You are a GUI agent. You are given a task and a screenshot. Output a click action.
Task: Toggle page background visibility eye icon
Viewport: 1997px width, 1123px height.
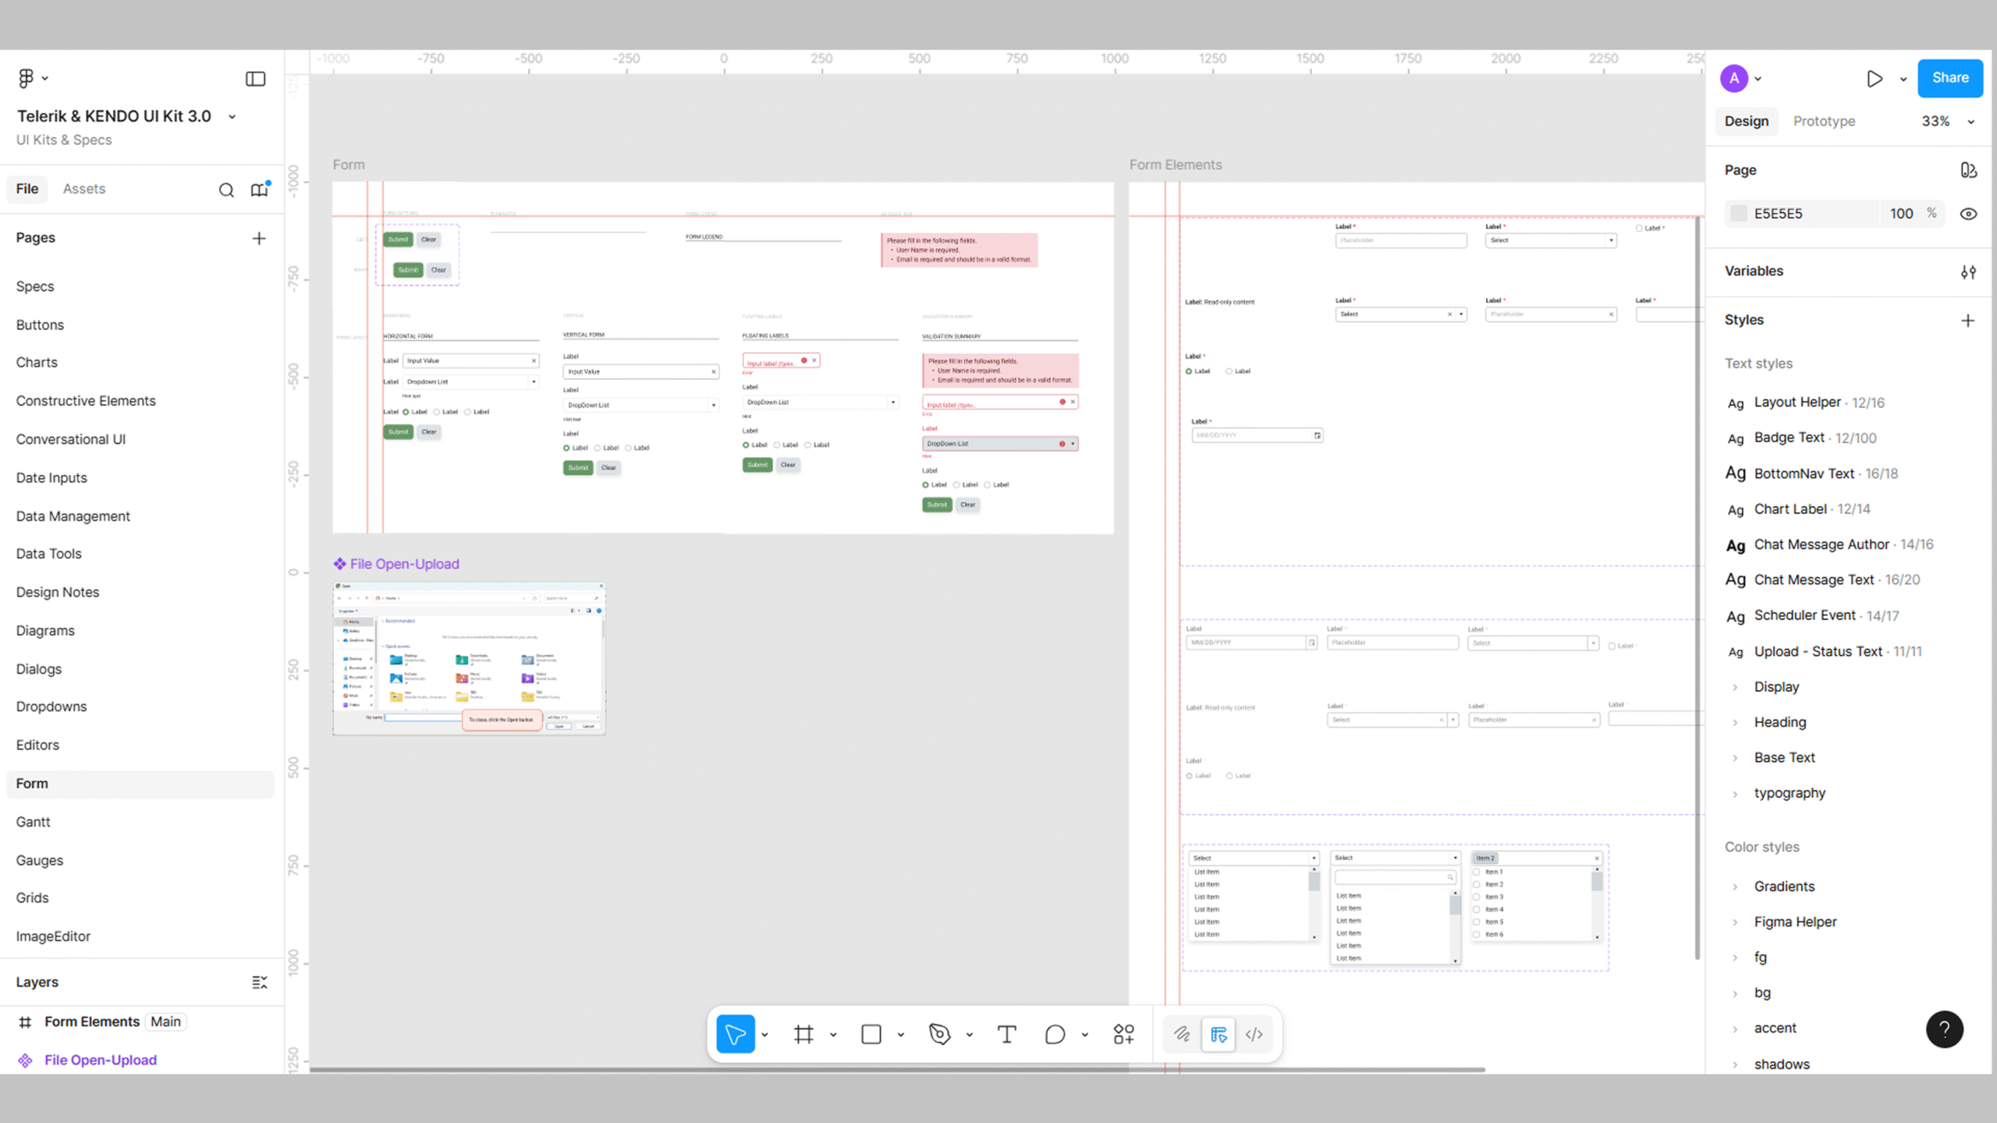pos(1968,214)
